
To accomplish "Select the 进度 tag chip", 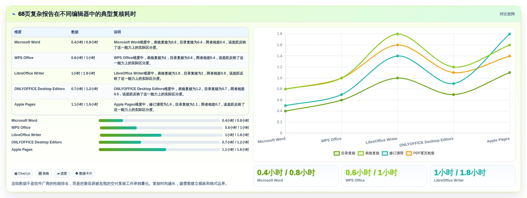I will coord(62,174).
